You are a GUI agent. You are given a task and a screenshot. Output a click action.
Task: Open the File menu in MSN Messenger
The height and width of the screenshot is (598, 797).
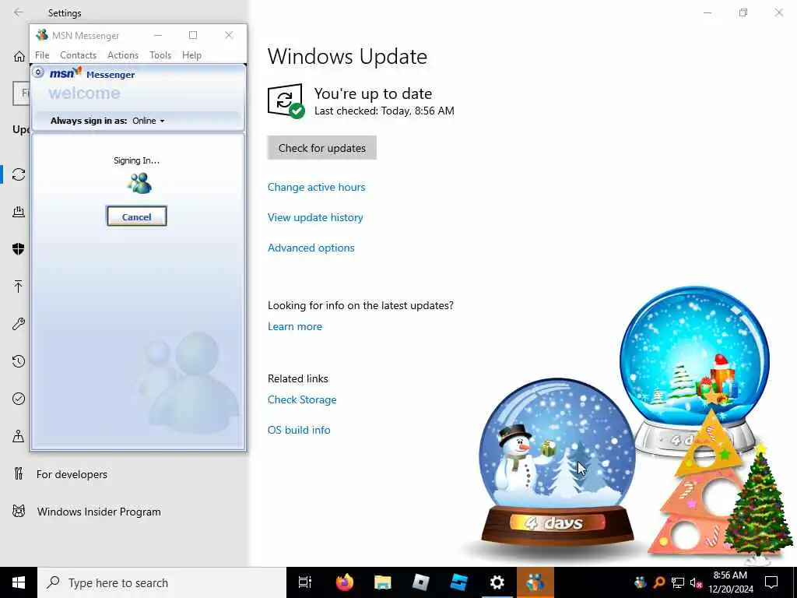42,55
